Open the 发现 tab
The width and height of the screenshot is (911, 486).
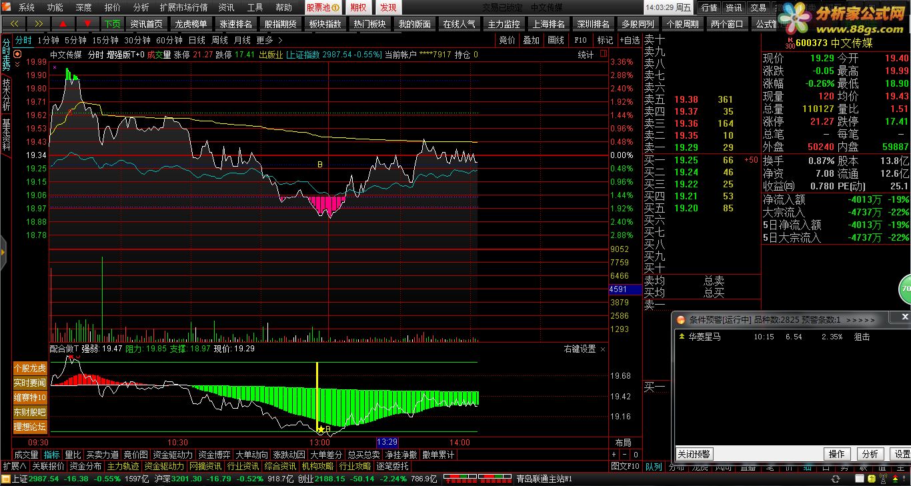click(x=387, y=7)
